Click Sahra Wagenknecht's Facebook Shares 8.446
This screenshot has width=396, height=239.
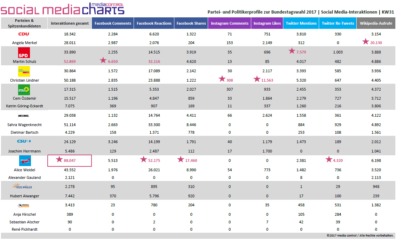click(191, 125)
